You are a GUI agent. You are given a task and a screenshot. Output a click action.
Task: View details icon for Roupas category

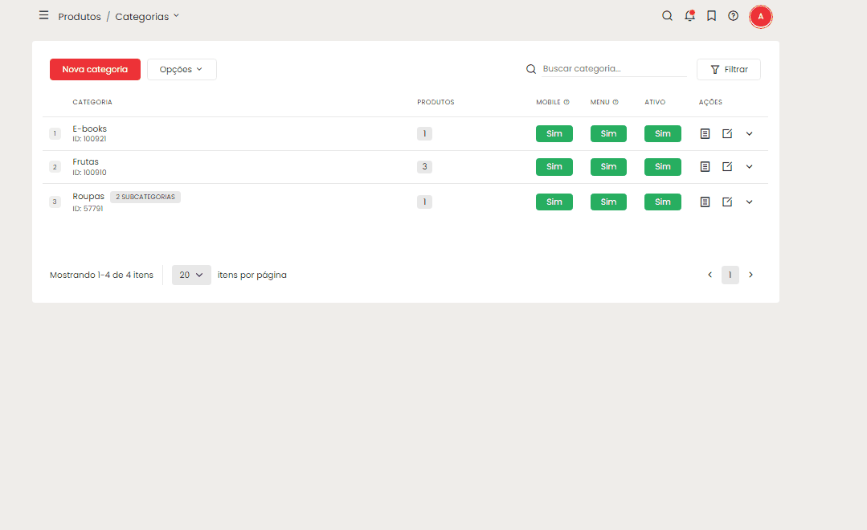tap(705, 202)
